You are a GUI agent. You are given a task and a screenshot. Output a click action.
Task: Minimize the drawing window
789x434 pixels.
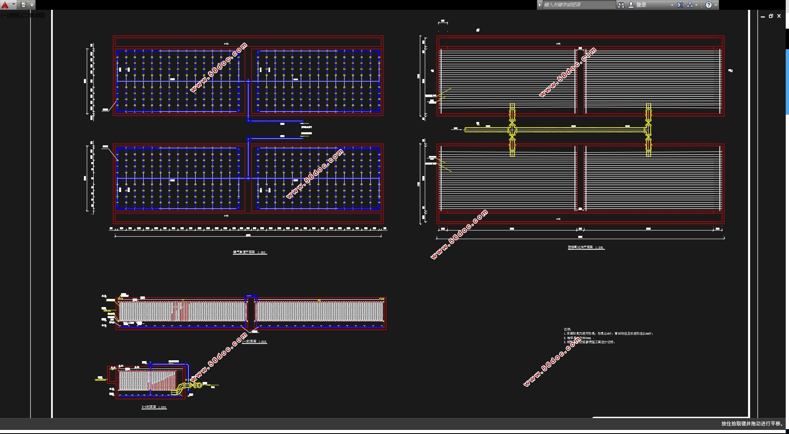[763, 16]
